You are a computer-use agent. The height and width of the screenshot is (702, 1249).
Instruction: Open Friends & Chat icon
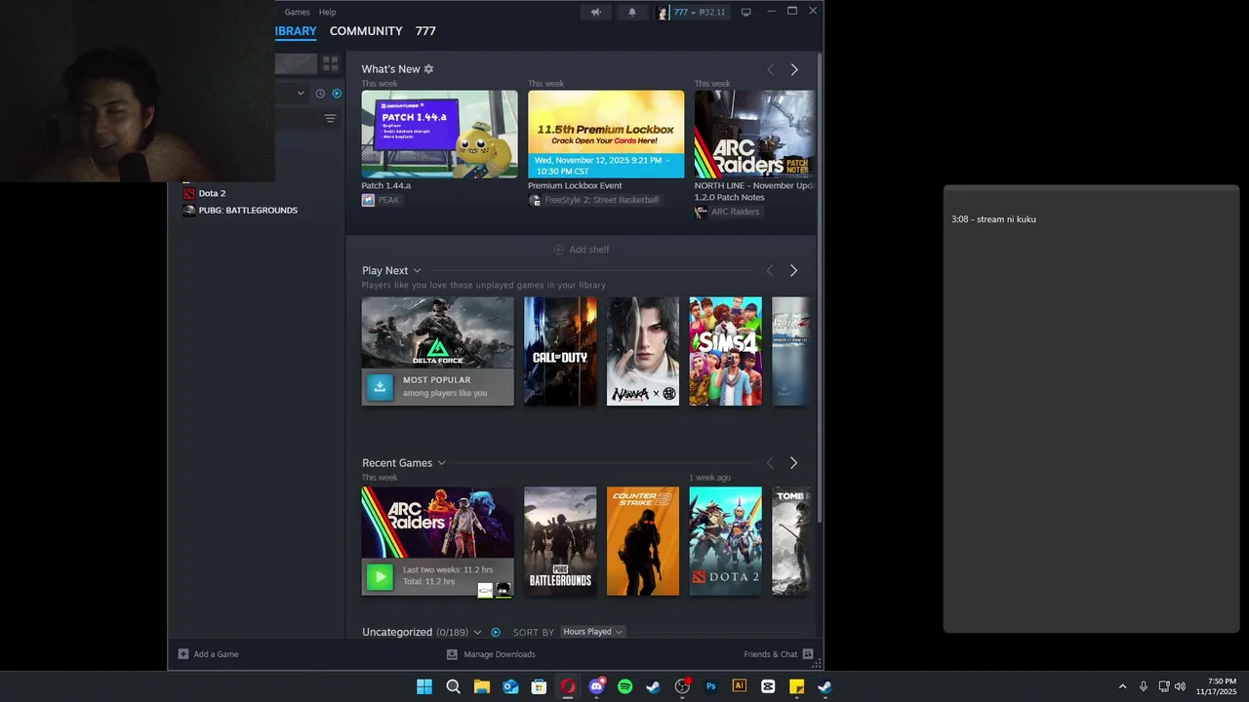(808, 654)
